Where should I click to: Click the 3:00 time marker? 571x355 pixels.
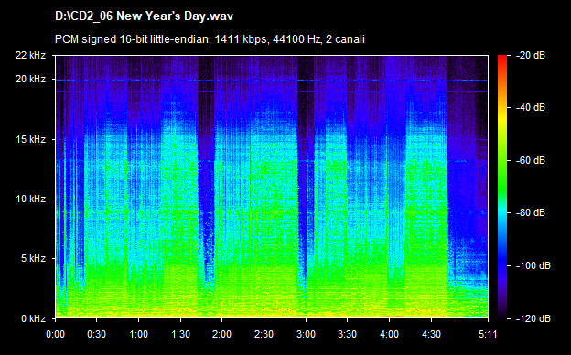click(x=306, y=334)
